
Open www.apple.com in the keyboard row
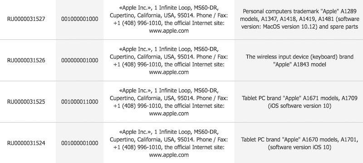coord(169,72)
